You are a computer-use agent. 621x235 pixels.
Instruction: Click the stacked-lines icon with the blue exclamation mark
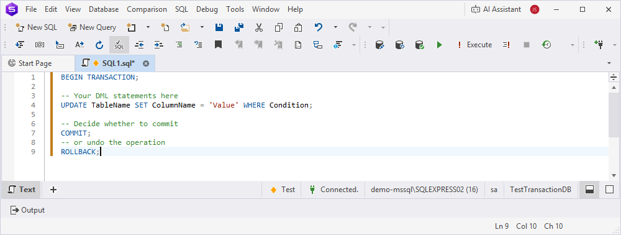point(338,45)
